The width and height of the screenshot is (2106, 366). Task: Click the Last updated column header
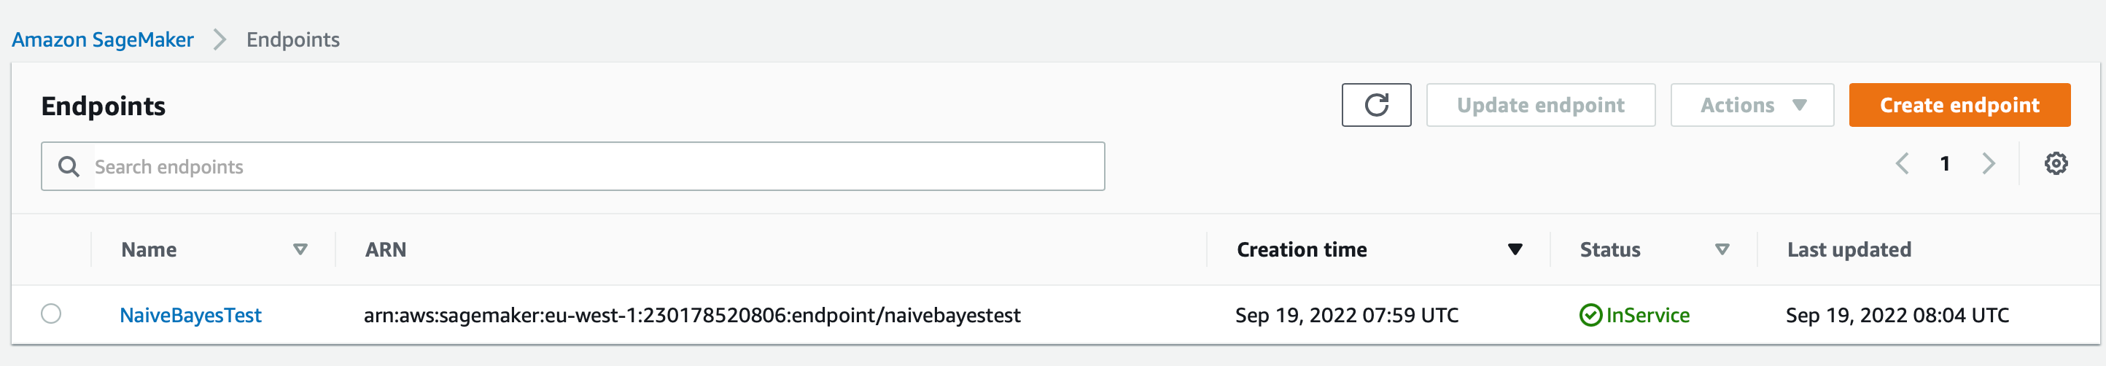1849,249
